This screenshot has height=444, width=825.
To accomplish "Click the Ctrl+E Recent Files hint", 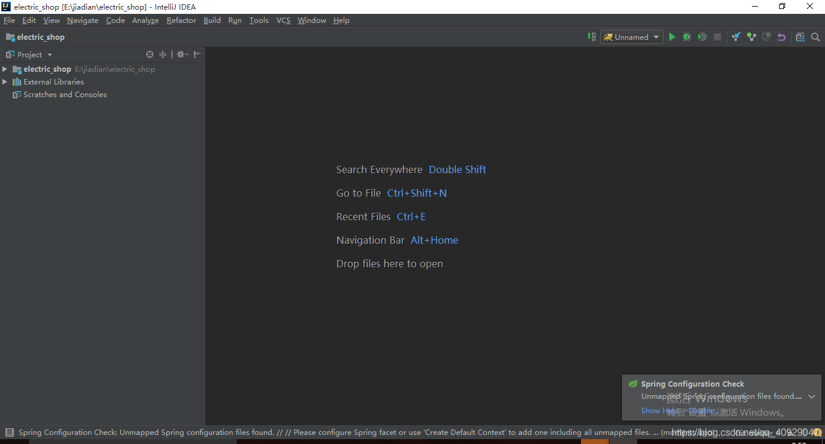I will point(411,217).
